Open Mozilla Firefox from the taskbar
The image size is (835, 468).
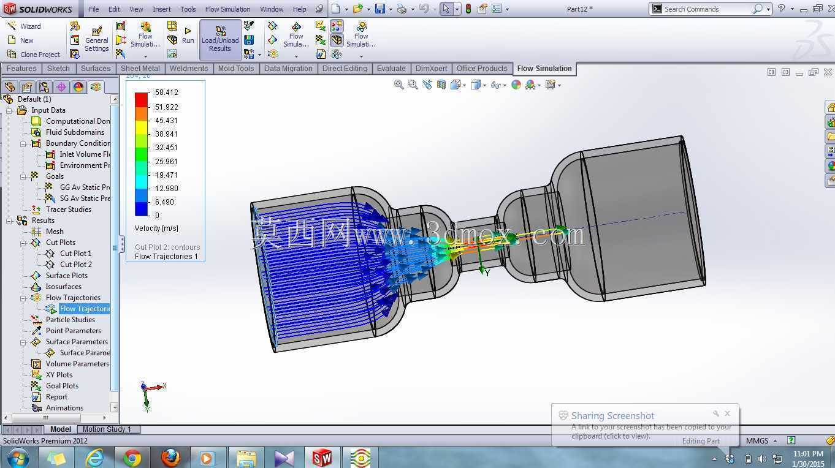click(171, 458)
